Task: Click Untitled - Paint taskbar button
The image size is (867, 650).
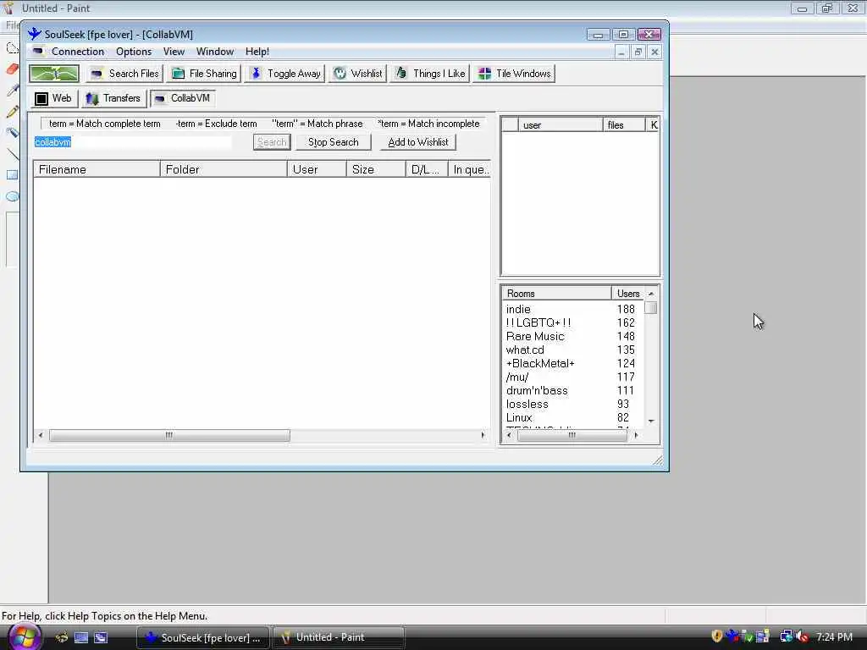Action: [x=339, y=638]
